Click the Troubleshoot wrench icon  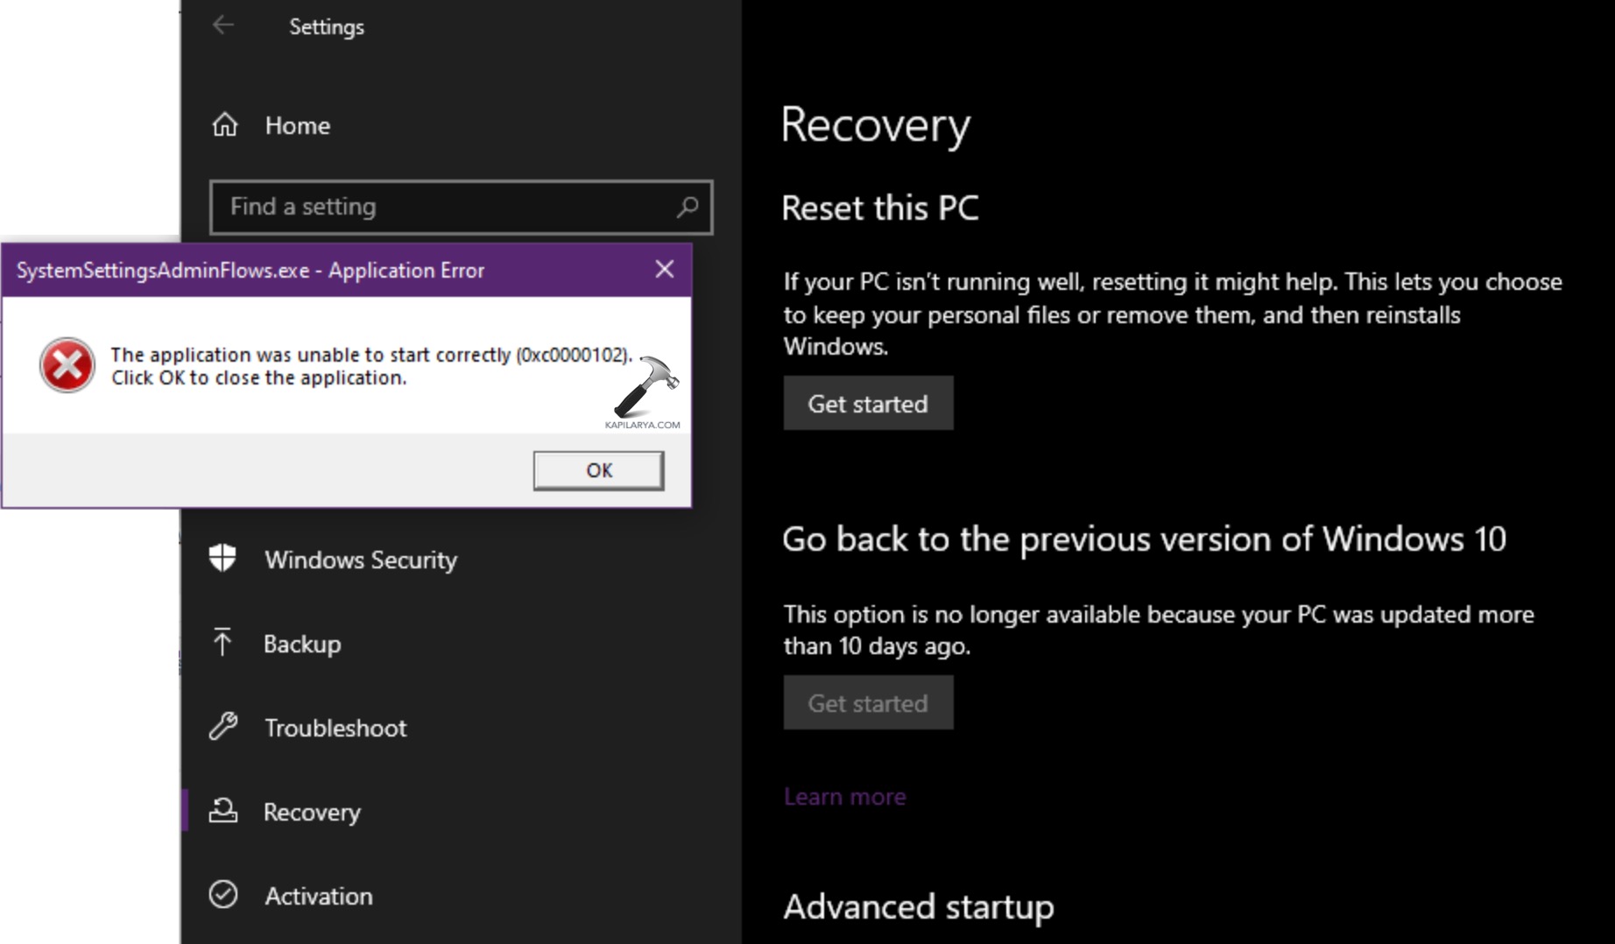pos(224,727)
